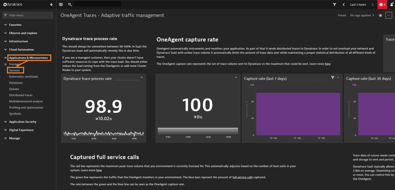Click Learn more here link in OneAgent capture rate

327,64
